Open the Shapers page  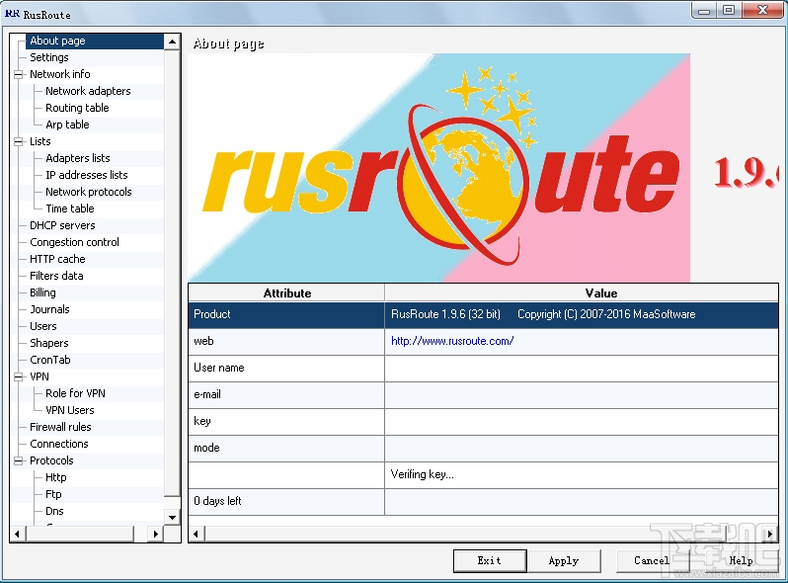(x=48, y=343)
